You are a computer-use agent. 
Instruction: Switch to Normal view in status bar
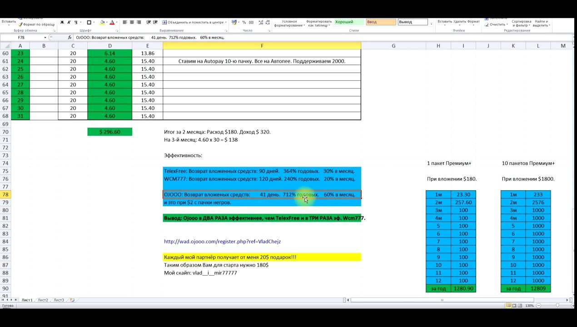508,306
